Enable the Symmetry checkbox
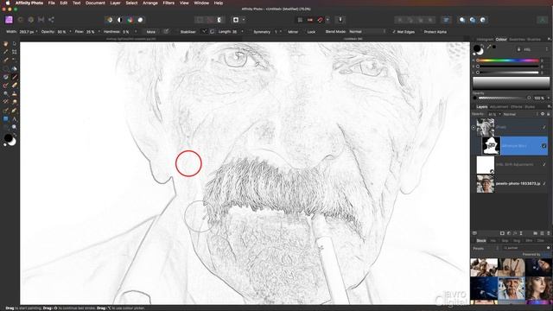This screenshot has height=311, width=553. (x=250, y=32)
